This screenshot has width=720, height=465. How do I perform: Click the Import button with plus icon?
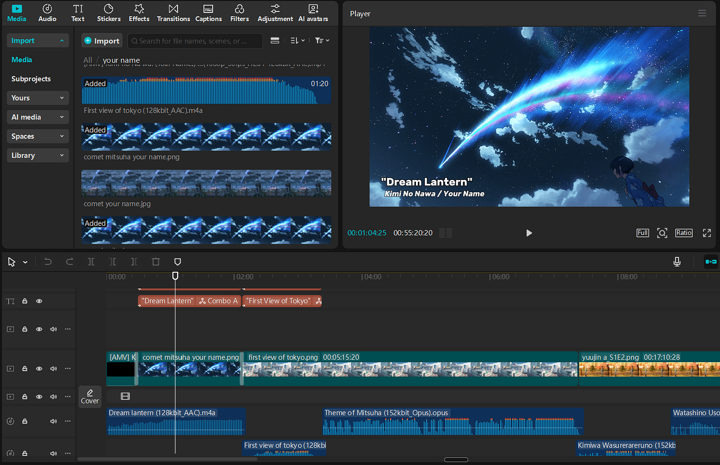click(x=102, y=41)
